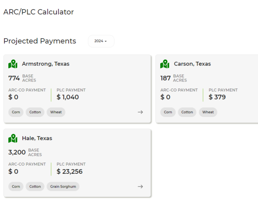Select the Corn tag in Hale card
258x206 pixels.
pyautogui.click(x=16, y=186)
